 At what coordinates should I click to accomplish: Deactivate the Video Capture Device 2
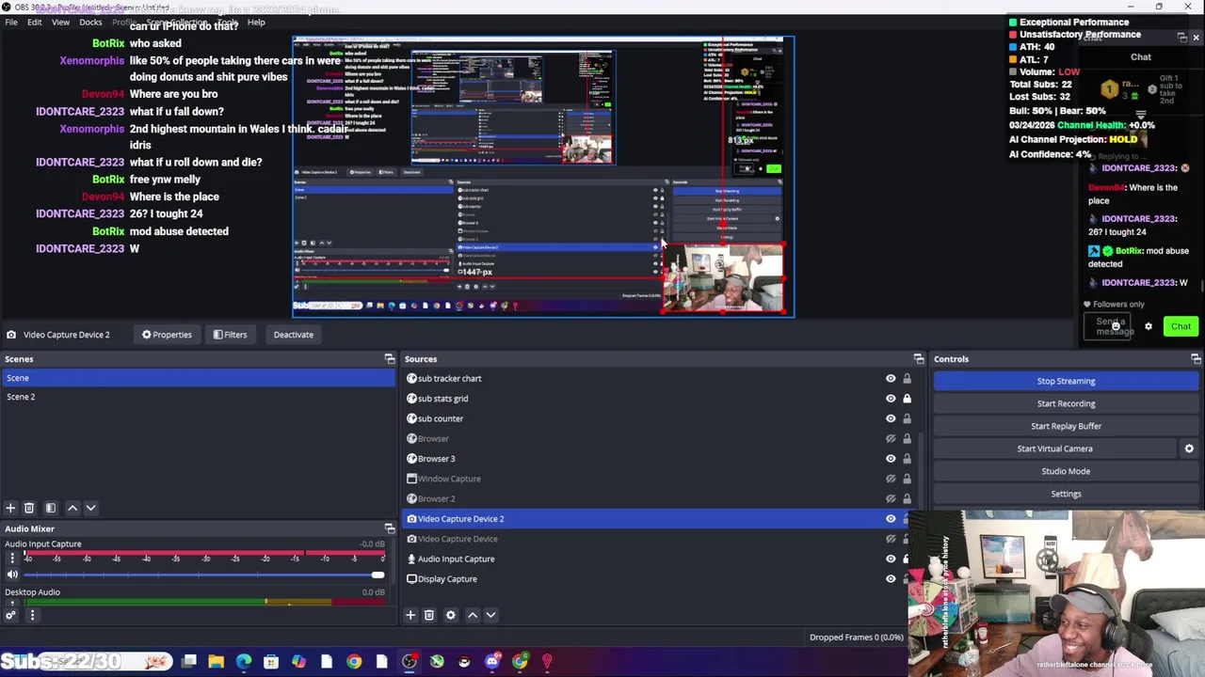(x=294, y=335)
